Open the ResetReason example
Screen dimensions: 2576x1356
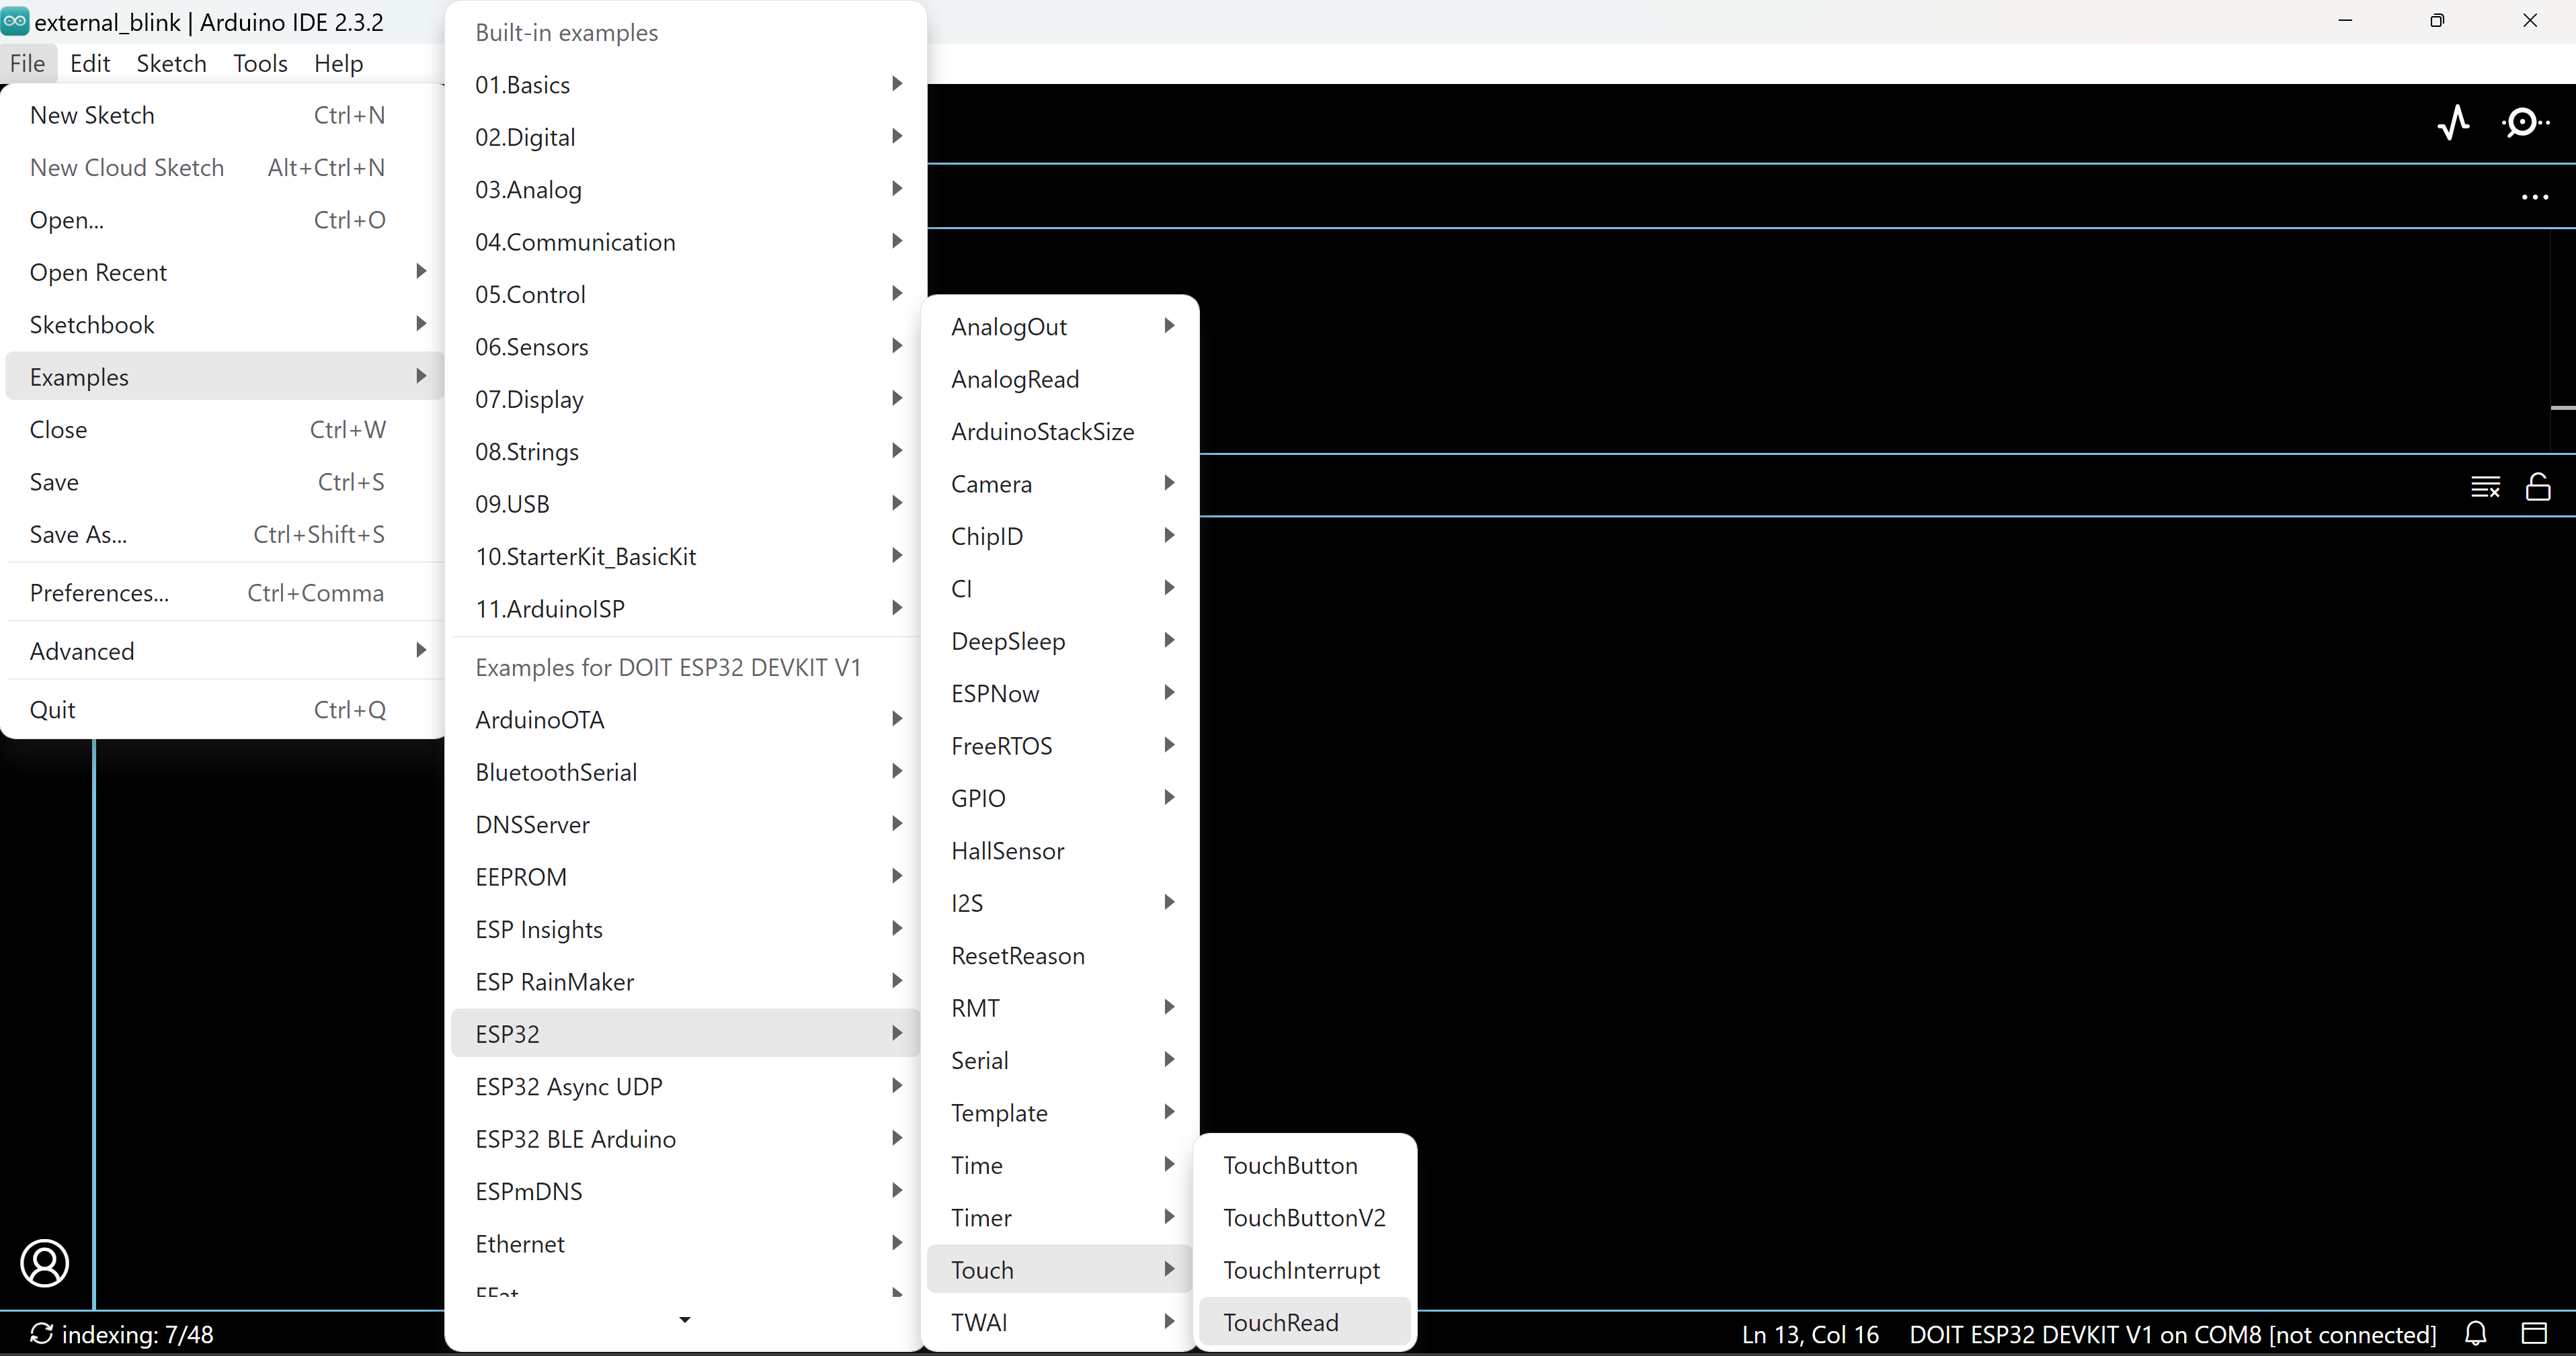[x=1060, y=956]
